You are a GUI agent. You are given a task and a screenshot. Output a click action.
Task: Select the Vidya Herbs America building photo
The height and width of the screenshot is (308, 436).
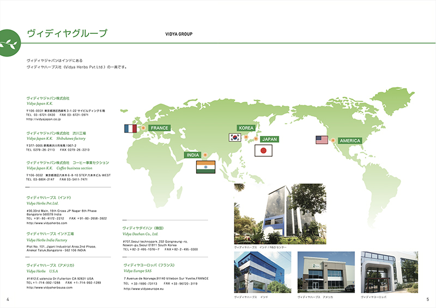(x=324, y=272)
